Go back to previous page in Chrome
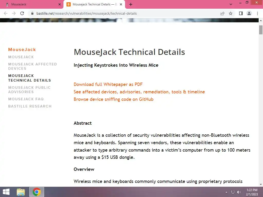263x197 pixels. coord(6,13)
